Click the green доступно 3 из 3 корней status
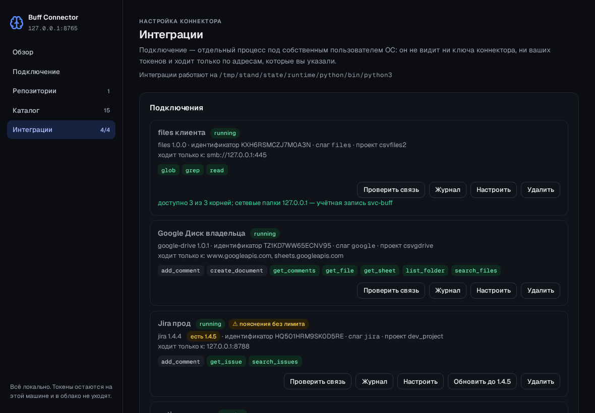 pos(275,202)
